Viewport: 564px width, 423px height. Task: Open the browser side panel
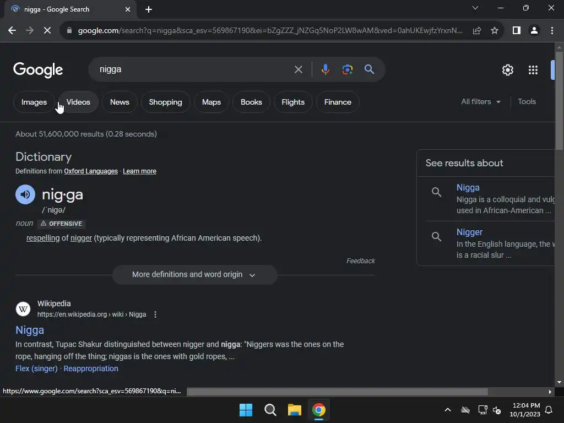click(517, 31)
